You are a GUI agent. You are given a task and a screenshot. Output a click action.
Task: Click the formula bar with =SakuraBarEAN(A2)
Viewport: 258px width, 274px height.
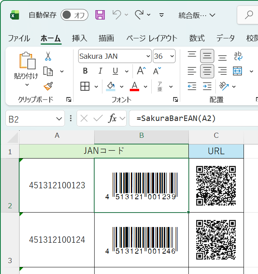pos(193,118)
